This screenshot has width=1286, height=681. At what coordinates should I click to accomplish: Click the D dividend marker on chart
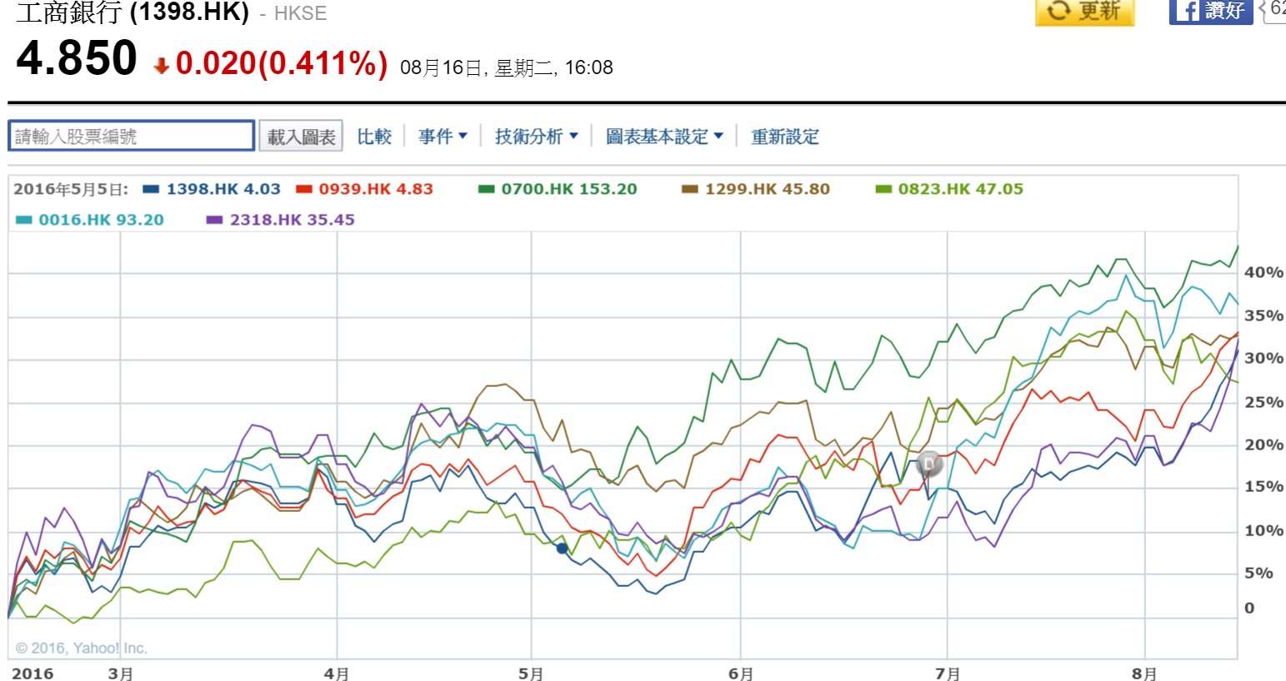click(928, 465)
